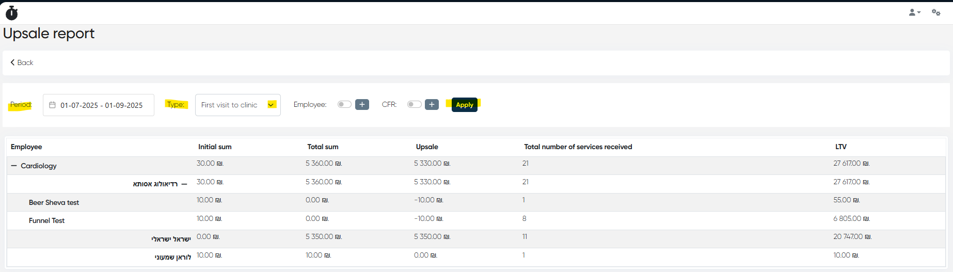This screenshot has width=953, height=272.
Task: Toggle the Employee filter switch
Action: click(344, 104)
